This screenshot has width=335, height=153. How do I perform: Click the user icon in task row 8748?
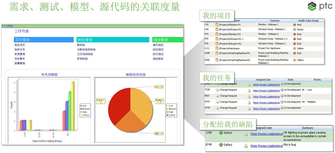click(249, 109)
